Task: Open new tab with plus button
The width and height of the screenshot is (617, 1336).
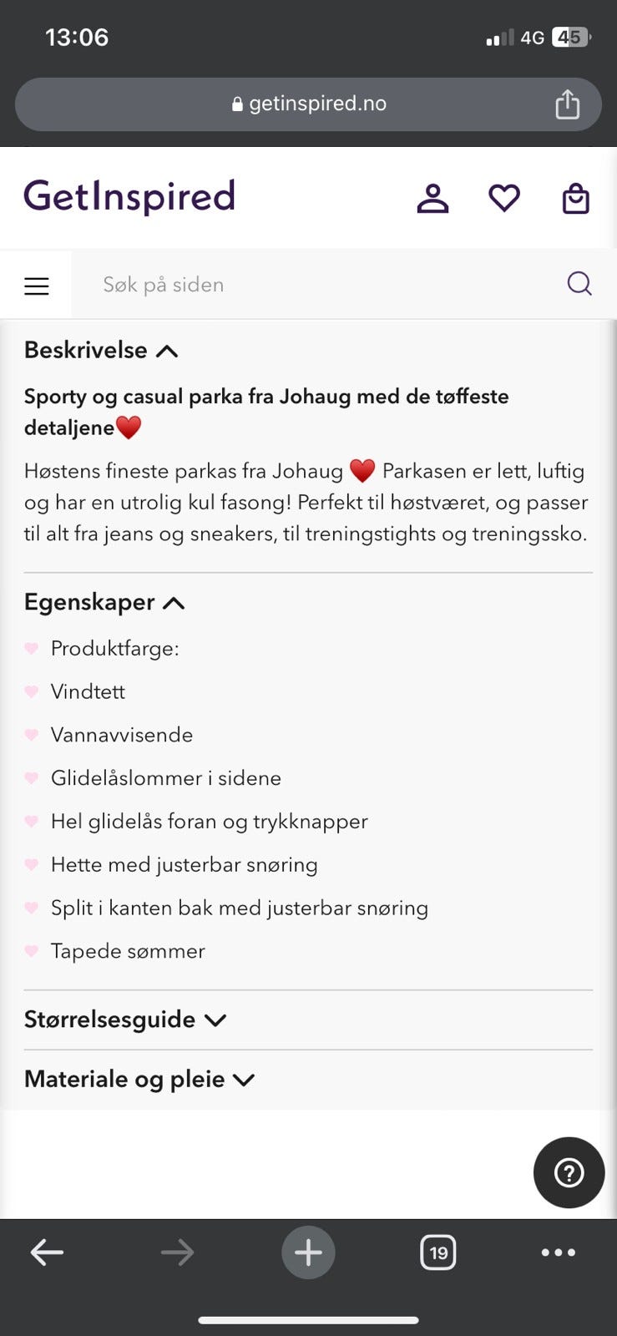Action: (x=308, y=1252)
